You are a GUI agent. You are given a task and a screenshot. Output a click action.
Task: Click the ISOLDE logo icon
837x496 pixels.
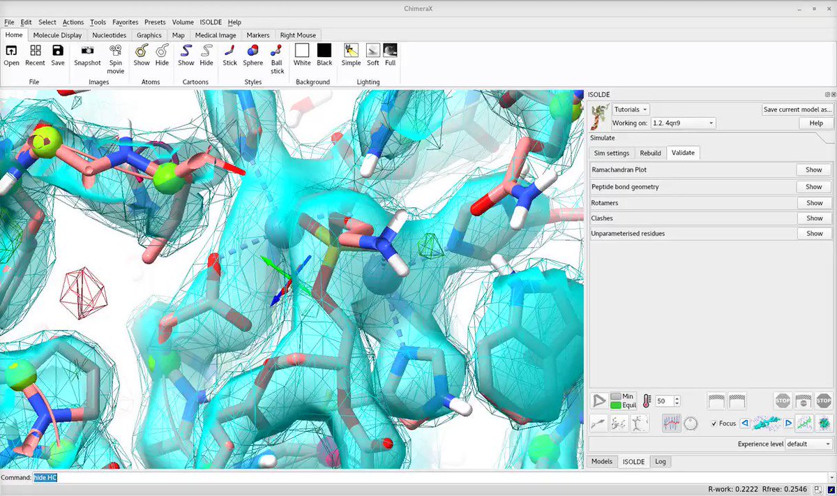[599, 117]
